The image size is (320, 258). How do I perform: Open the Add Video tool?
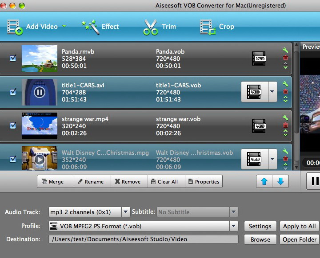32,27
